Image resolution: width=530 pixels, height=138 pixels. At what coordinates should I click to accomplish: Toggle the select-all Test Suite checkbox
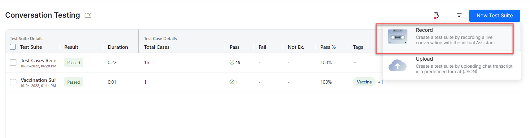pos(13,47)
